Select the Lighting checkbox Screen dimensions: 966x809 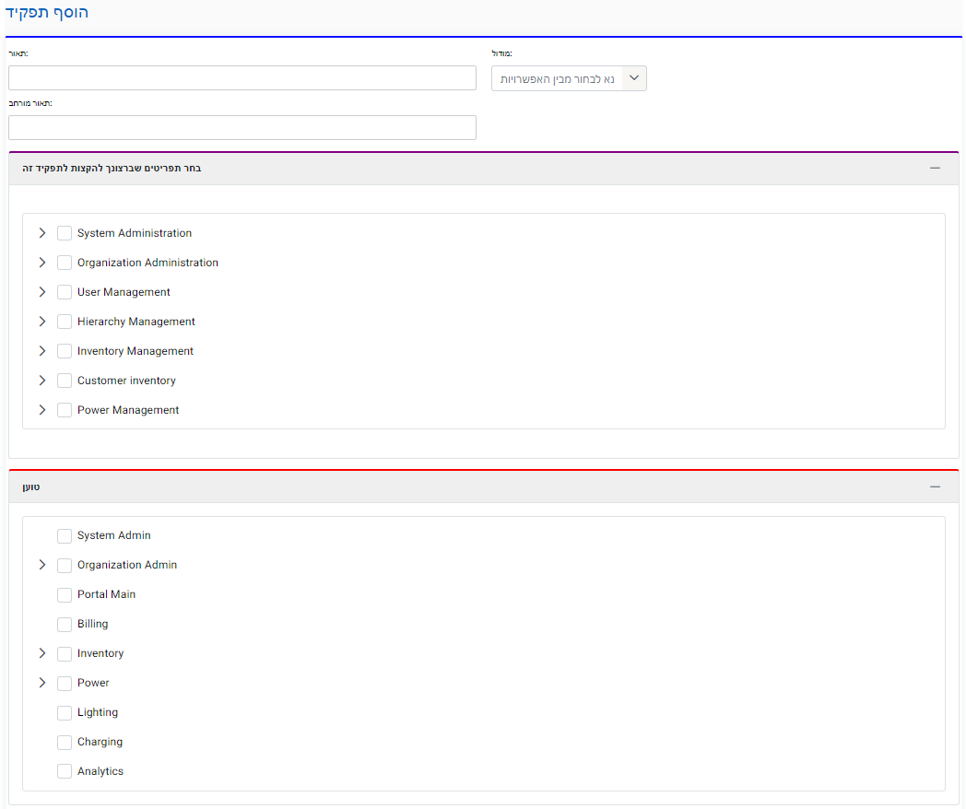pos(65,712)
